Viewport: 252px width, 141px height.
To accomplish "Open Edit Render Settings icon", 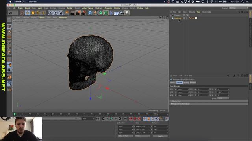I will [83, 13].
